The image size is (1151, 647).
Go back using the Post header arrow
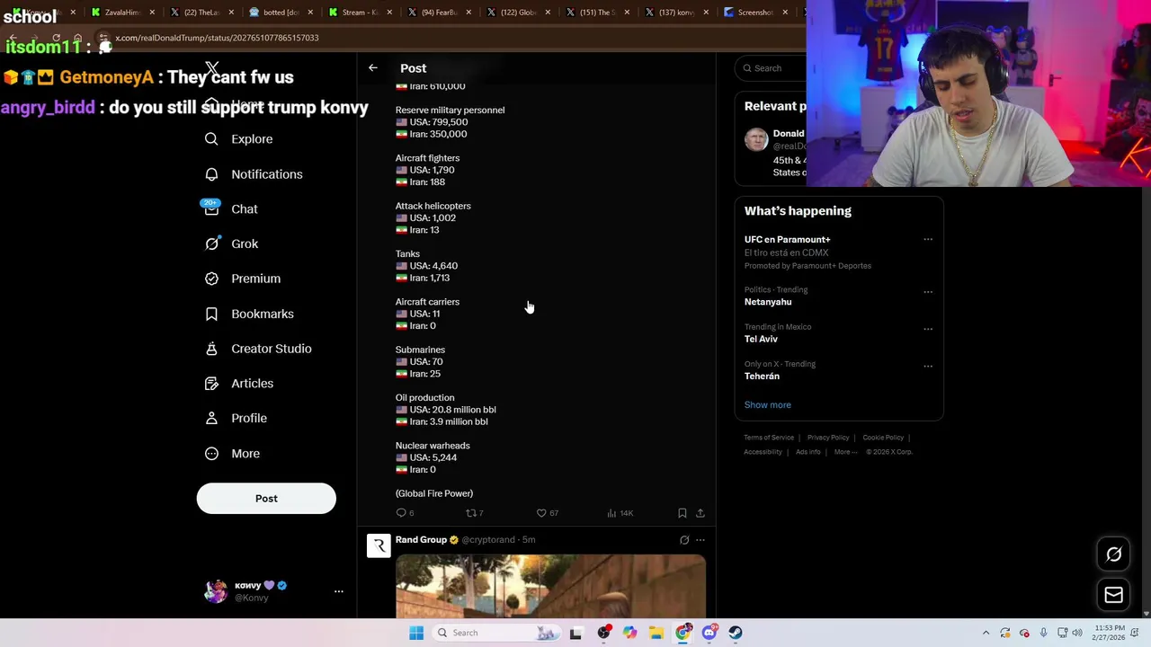click(373, 68)
